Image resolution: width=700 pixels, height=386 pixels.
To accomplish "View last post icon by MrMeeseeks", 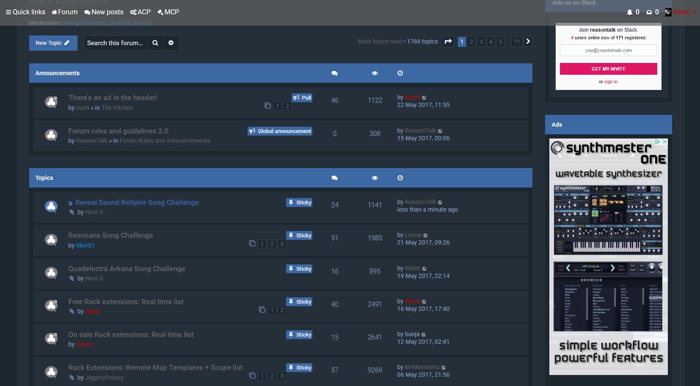I will [444, 367].
